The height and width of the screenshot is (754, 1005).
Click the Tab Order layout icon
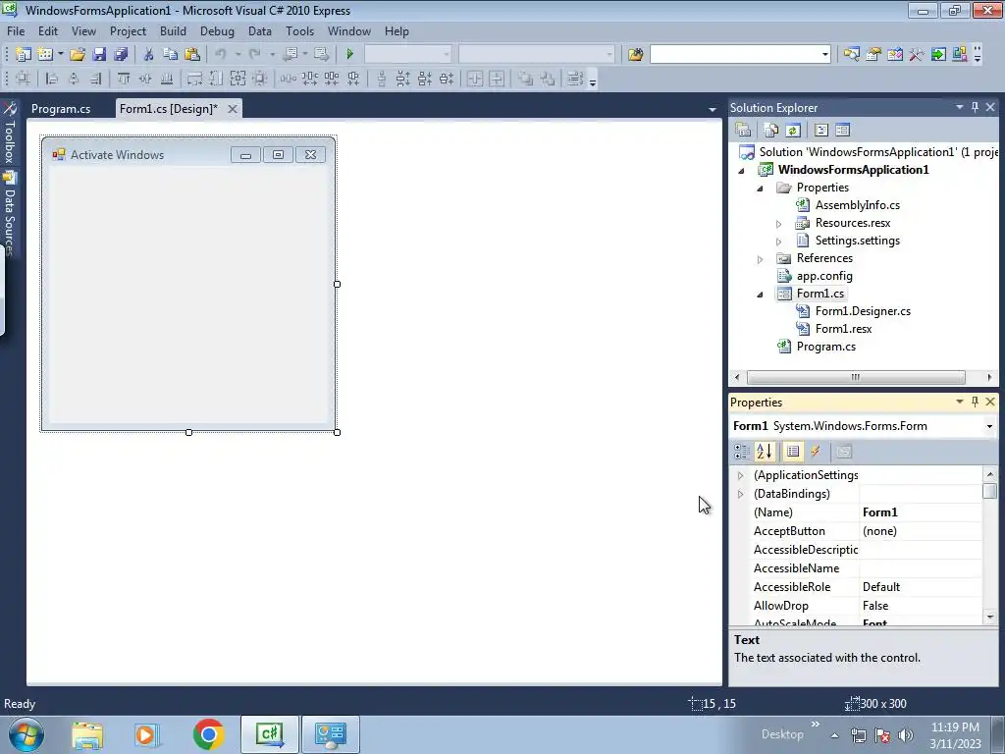coord(575,79)
